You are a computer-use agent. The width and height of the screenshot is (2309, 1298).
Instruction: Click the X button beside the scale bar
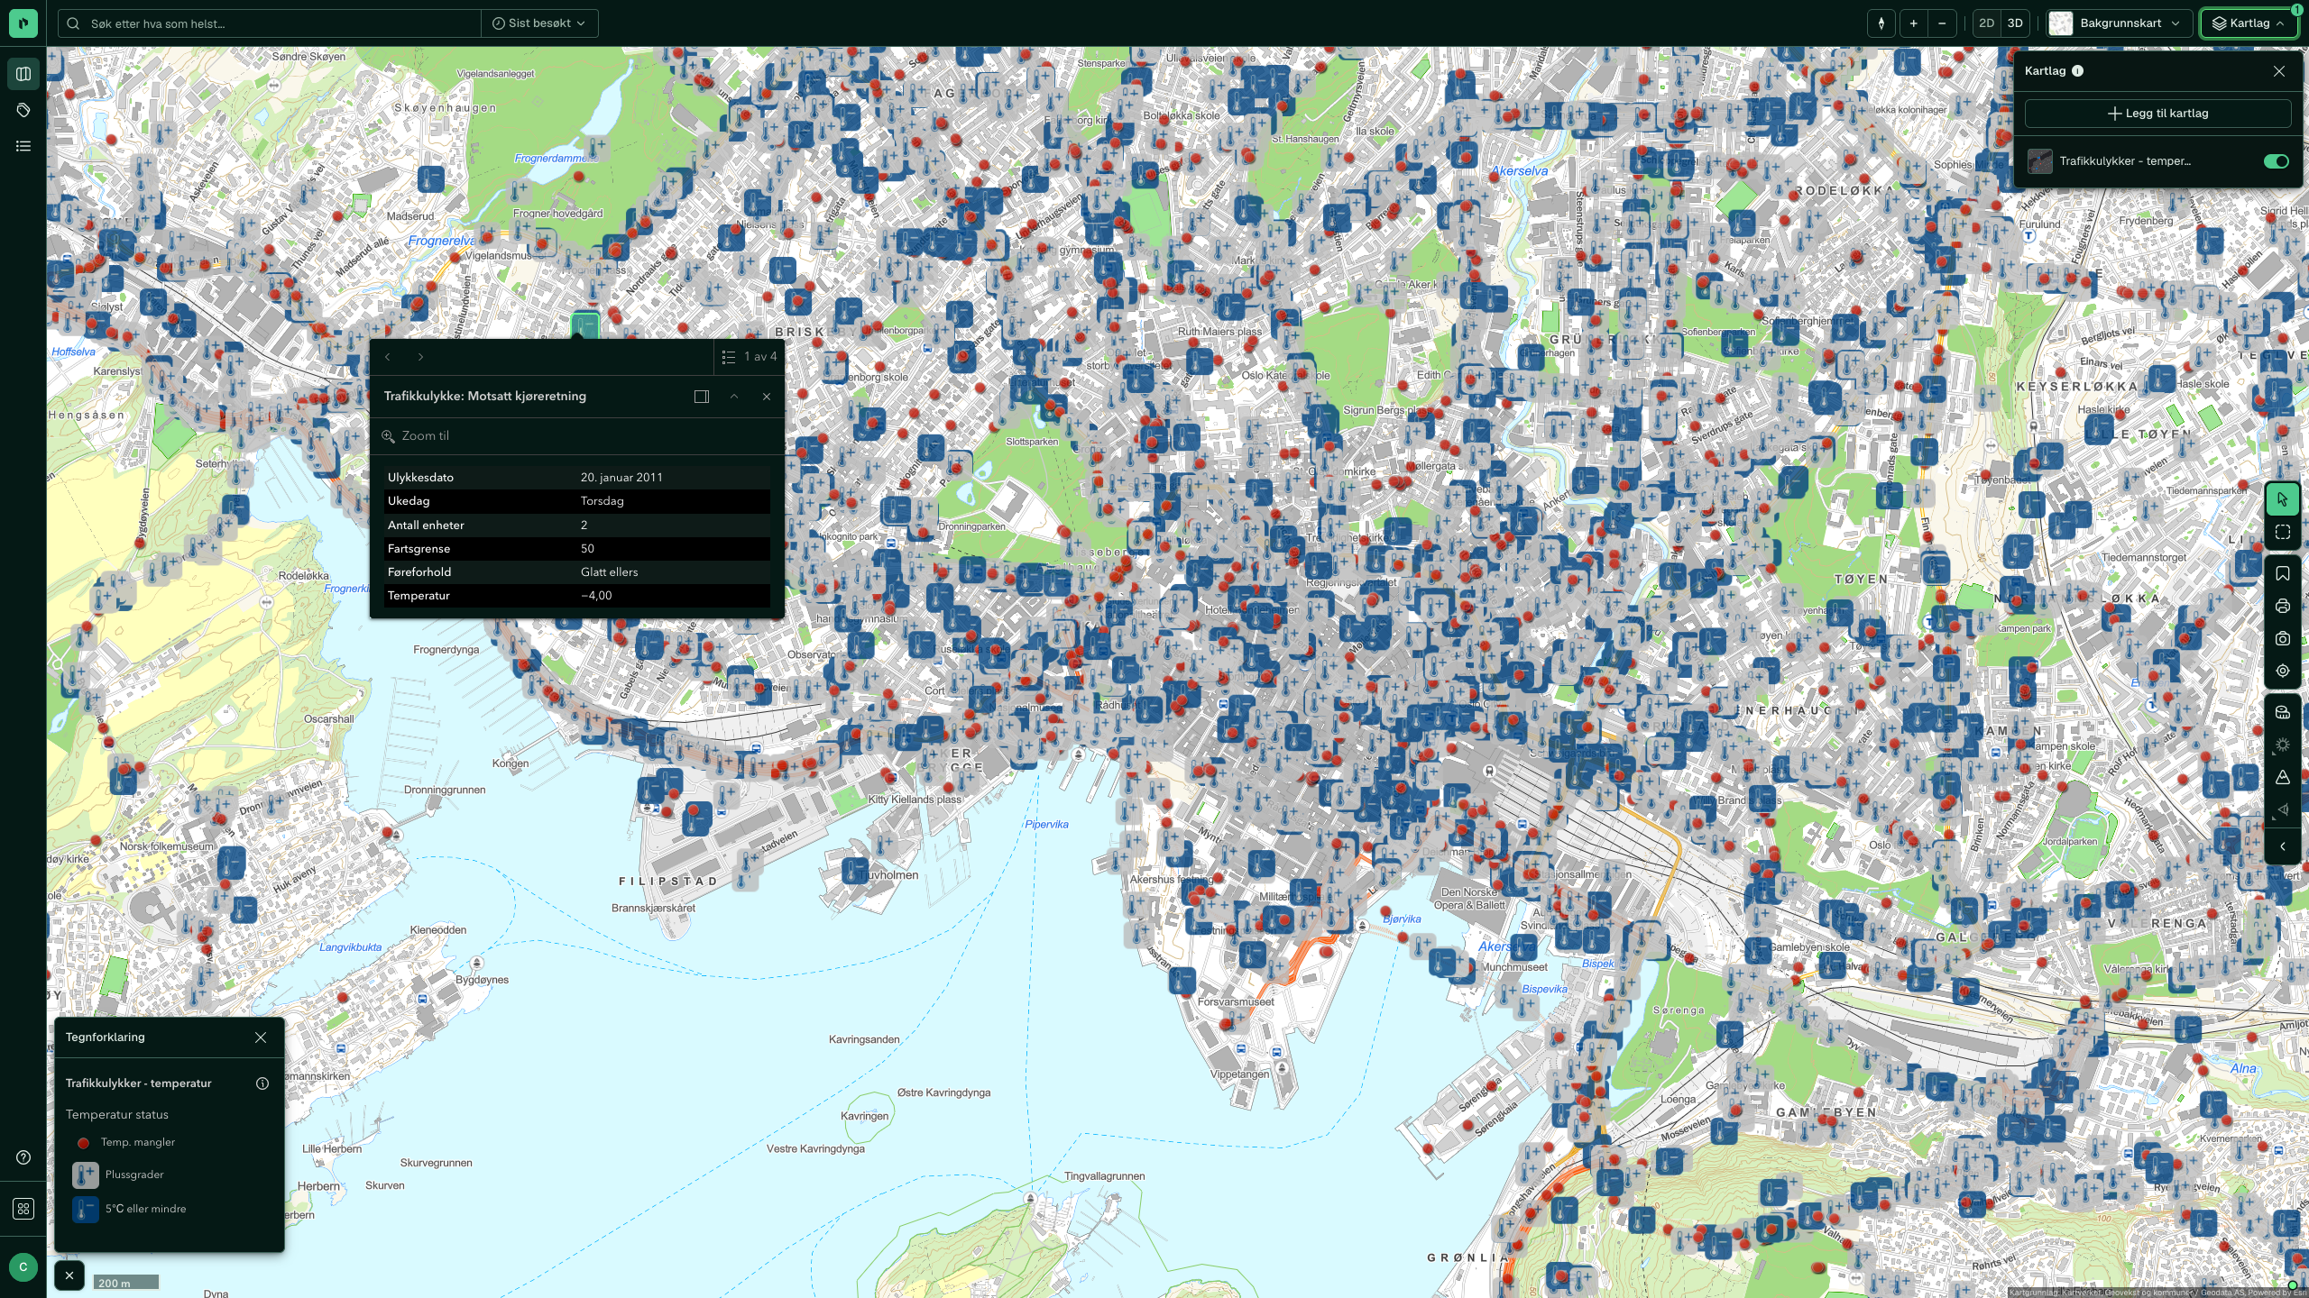point(69,1275)
